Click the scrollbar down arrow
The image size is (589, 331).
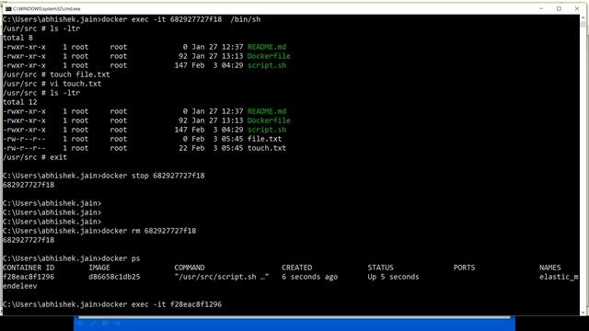tap(583, 313)
